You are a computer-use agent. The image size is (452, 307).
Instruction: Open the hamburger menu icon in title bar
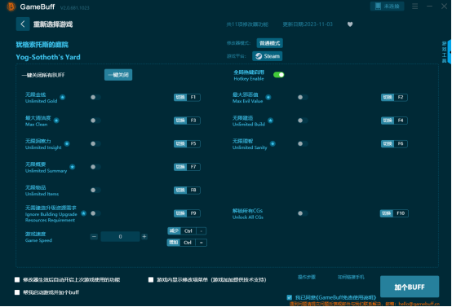[414, 6]
